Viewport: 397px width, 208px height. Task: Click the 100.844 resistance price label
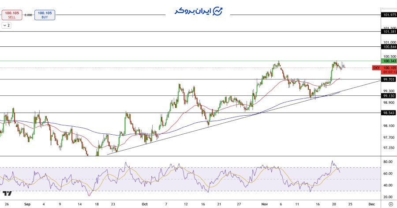[x=389, y=46]
